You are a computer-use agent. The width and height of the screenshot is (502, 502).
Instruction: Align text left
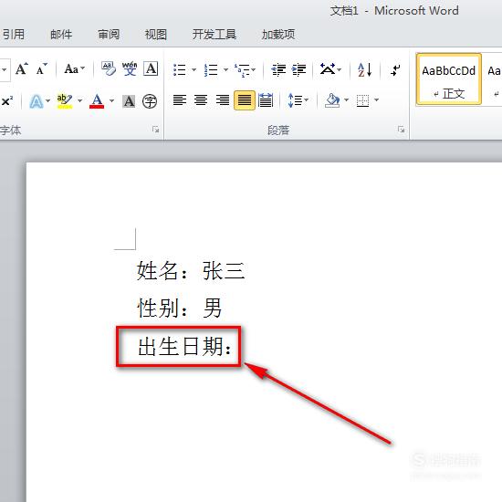pos(180,100)
